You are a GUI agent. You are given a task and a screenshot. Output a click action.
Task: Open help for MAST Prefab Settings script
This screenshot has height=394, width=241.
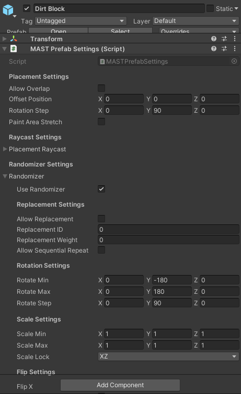[214, 49]
